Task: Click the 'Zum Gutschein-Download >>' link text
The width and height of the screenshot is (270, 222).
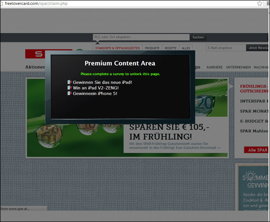Action: pyautogui.click(x=198, y=148)
